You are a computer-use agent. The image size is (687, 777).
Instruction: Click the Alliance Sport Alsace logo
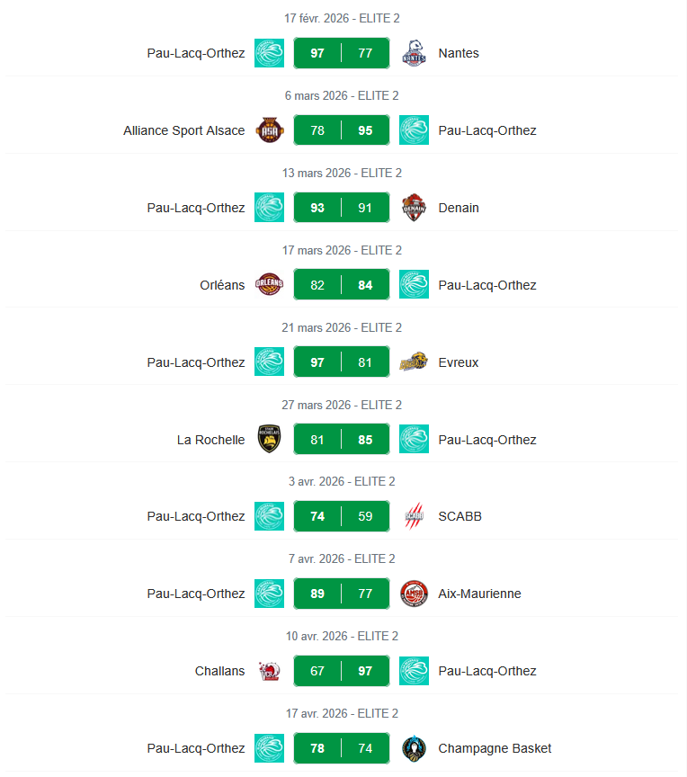click(x=269, y=130)
